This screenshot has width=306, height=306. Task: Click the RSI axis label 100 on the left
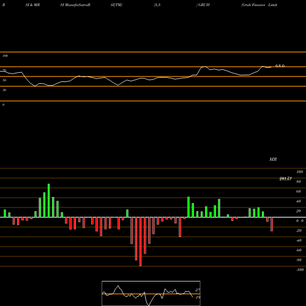point(5,56)
